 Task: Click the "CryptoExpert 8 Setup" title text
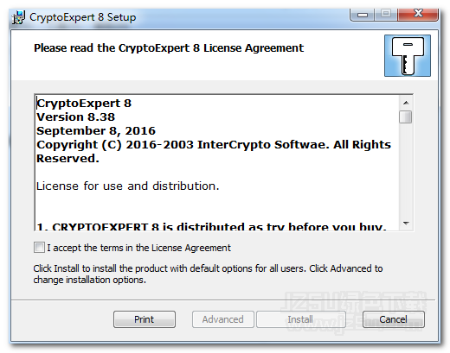pyautogui.click(x=83, y=17)
